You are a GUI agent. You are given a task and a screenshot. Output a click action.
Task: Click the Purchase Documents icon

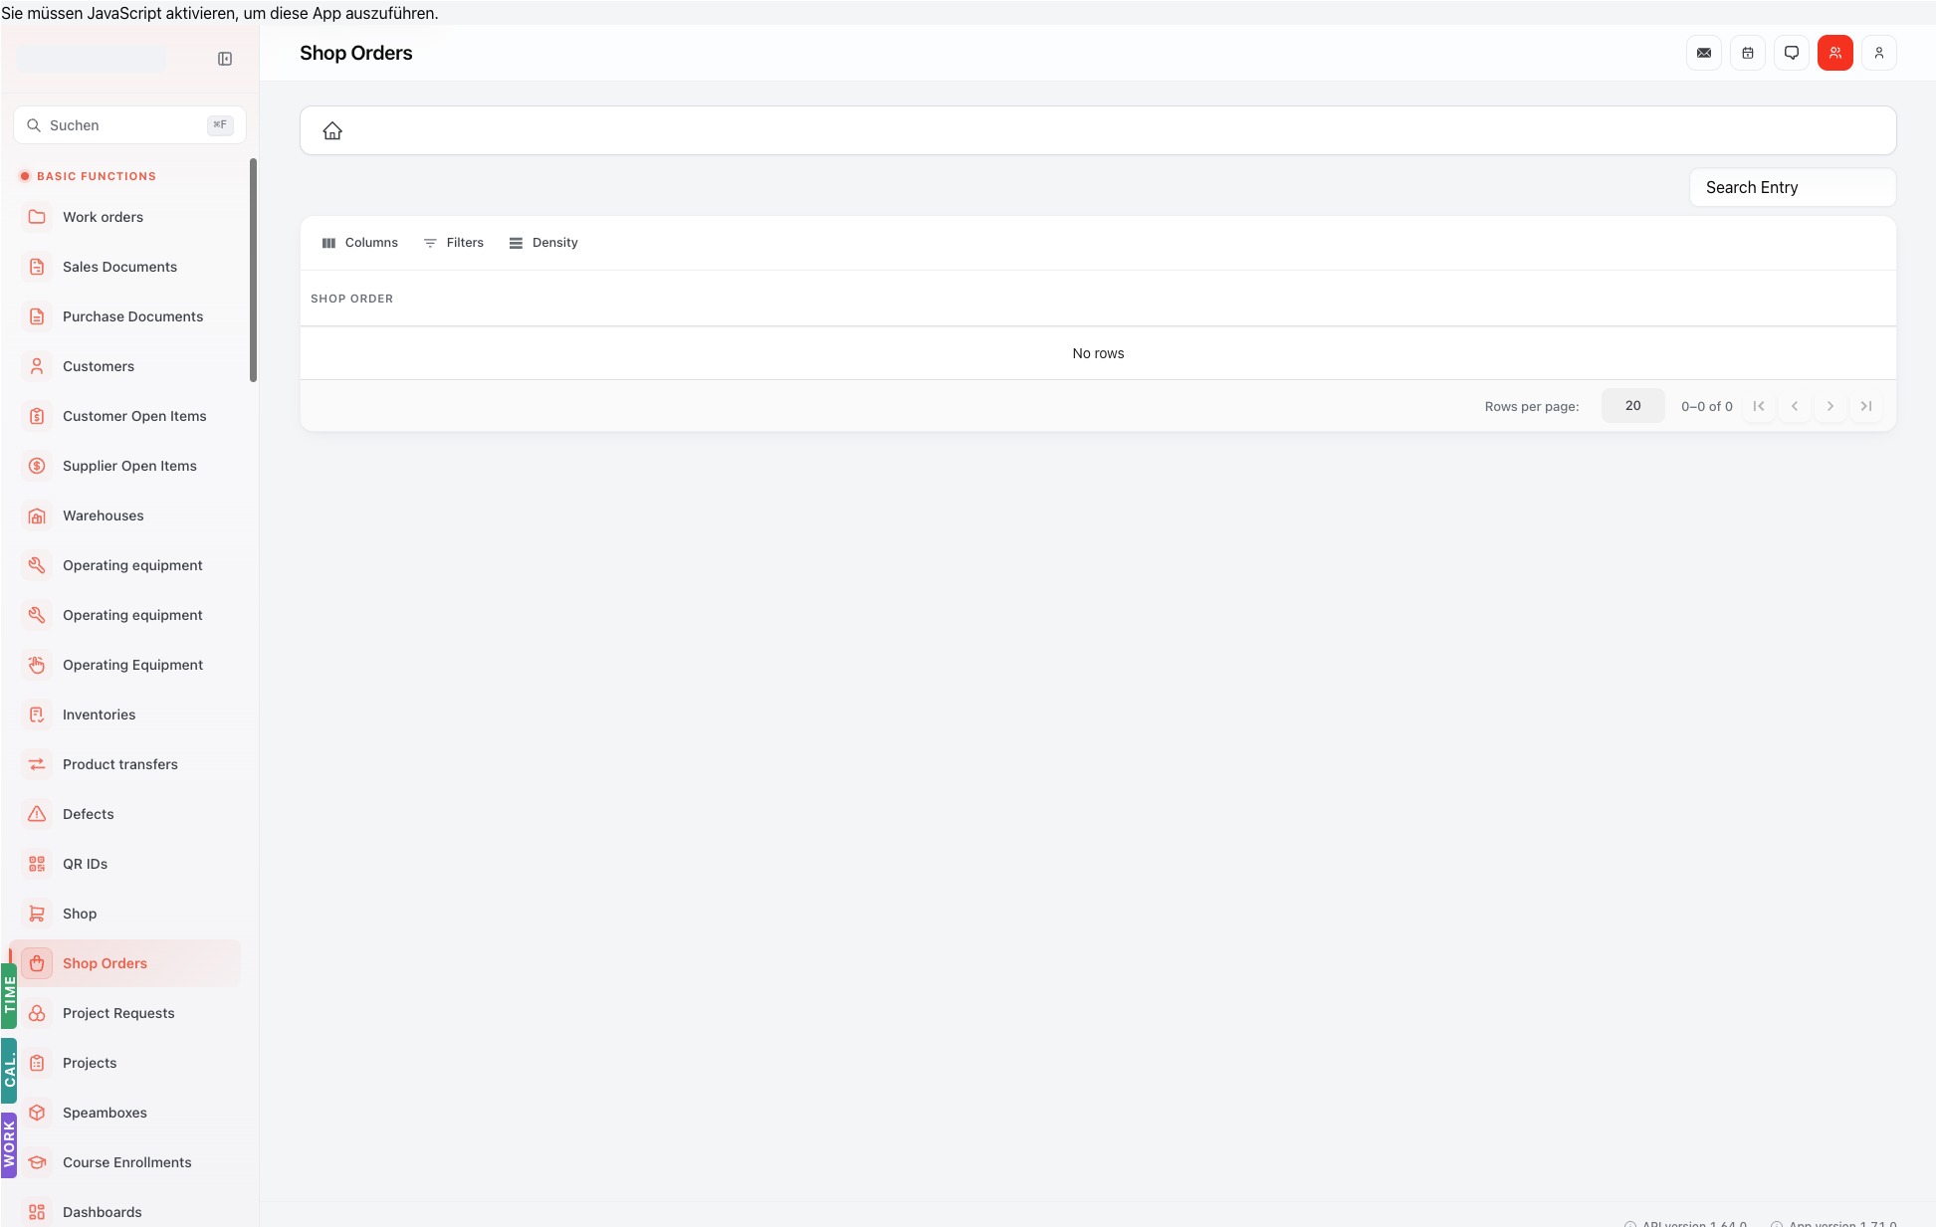(x=37, y=316)
